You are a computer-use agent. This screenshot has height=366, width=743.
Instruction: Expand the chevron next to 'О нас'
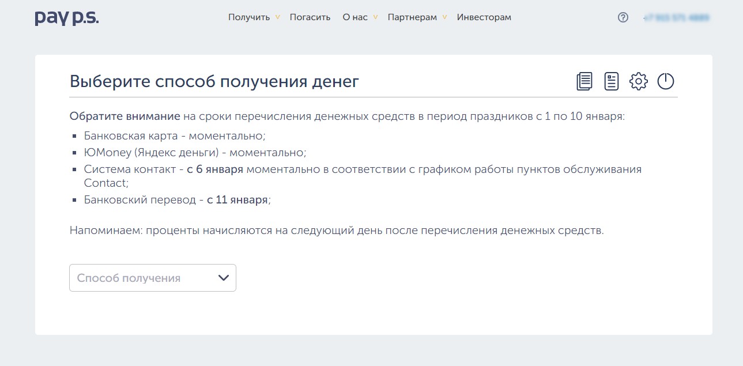(x=375, y=17)
